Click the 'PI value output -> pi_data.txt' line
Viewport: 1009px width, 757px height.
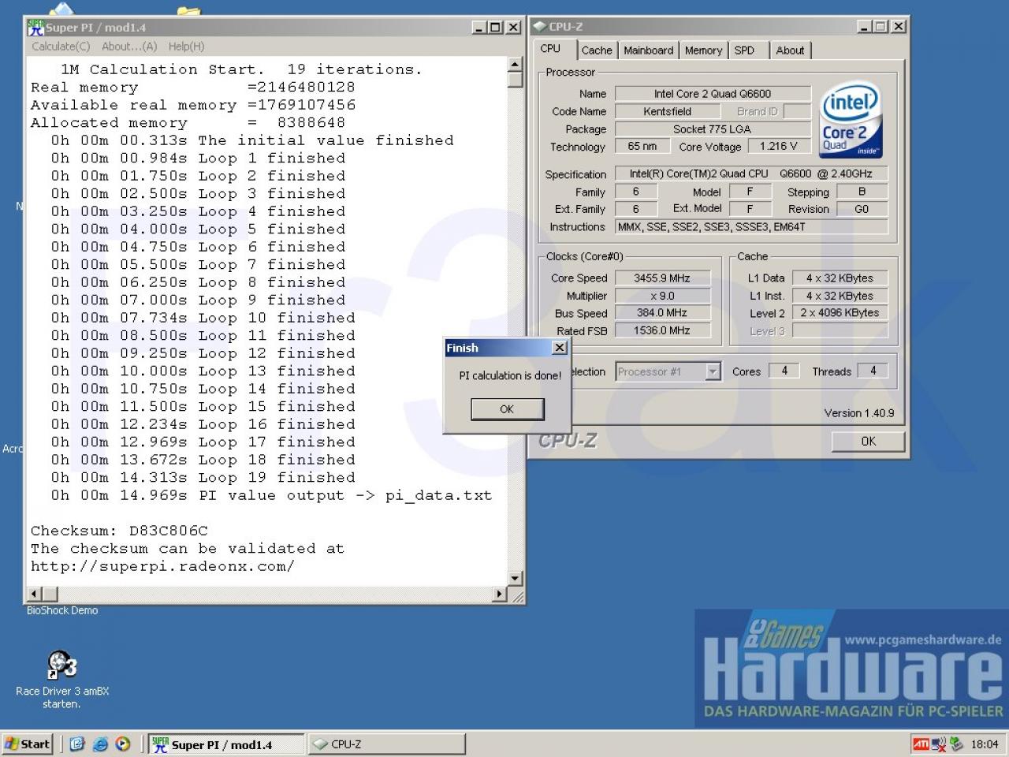click(271, 495)
